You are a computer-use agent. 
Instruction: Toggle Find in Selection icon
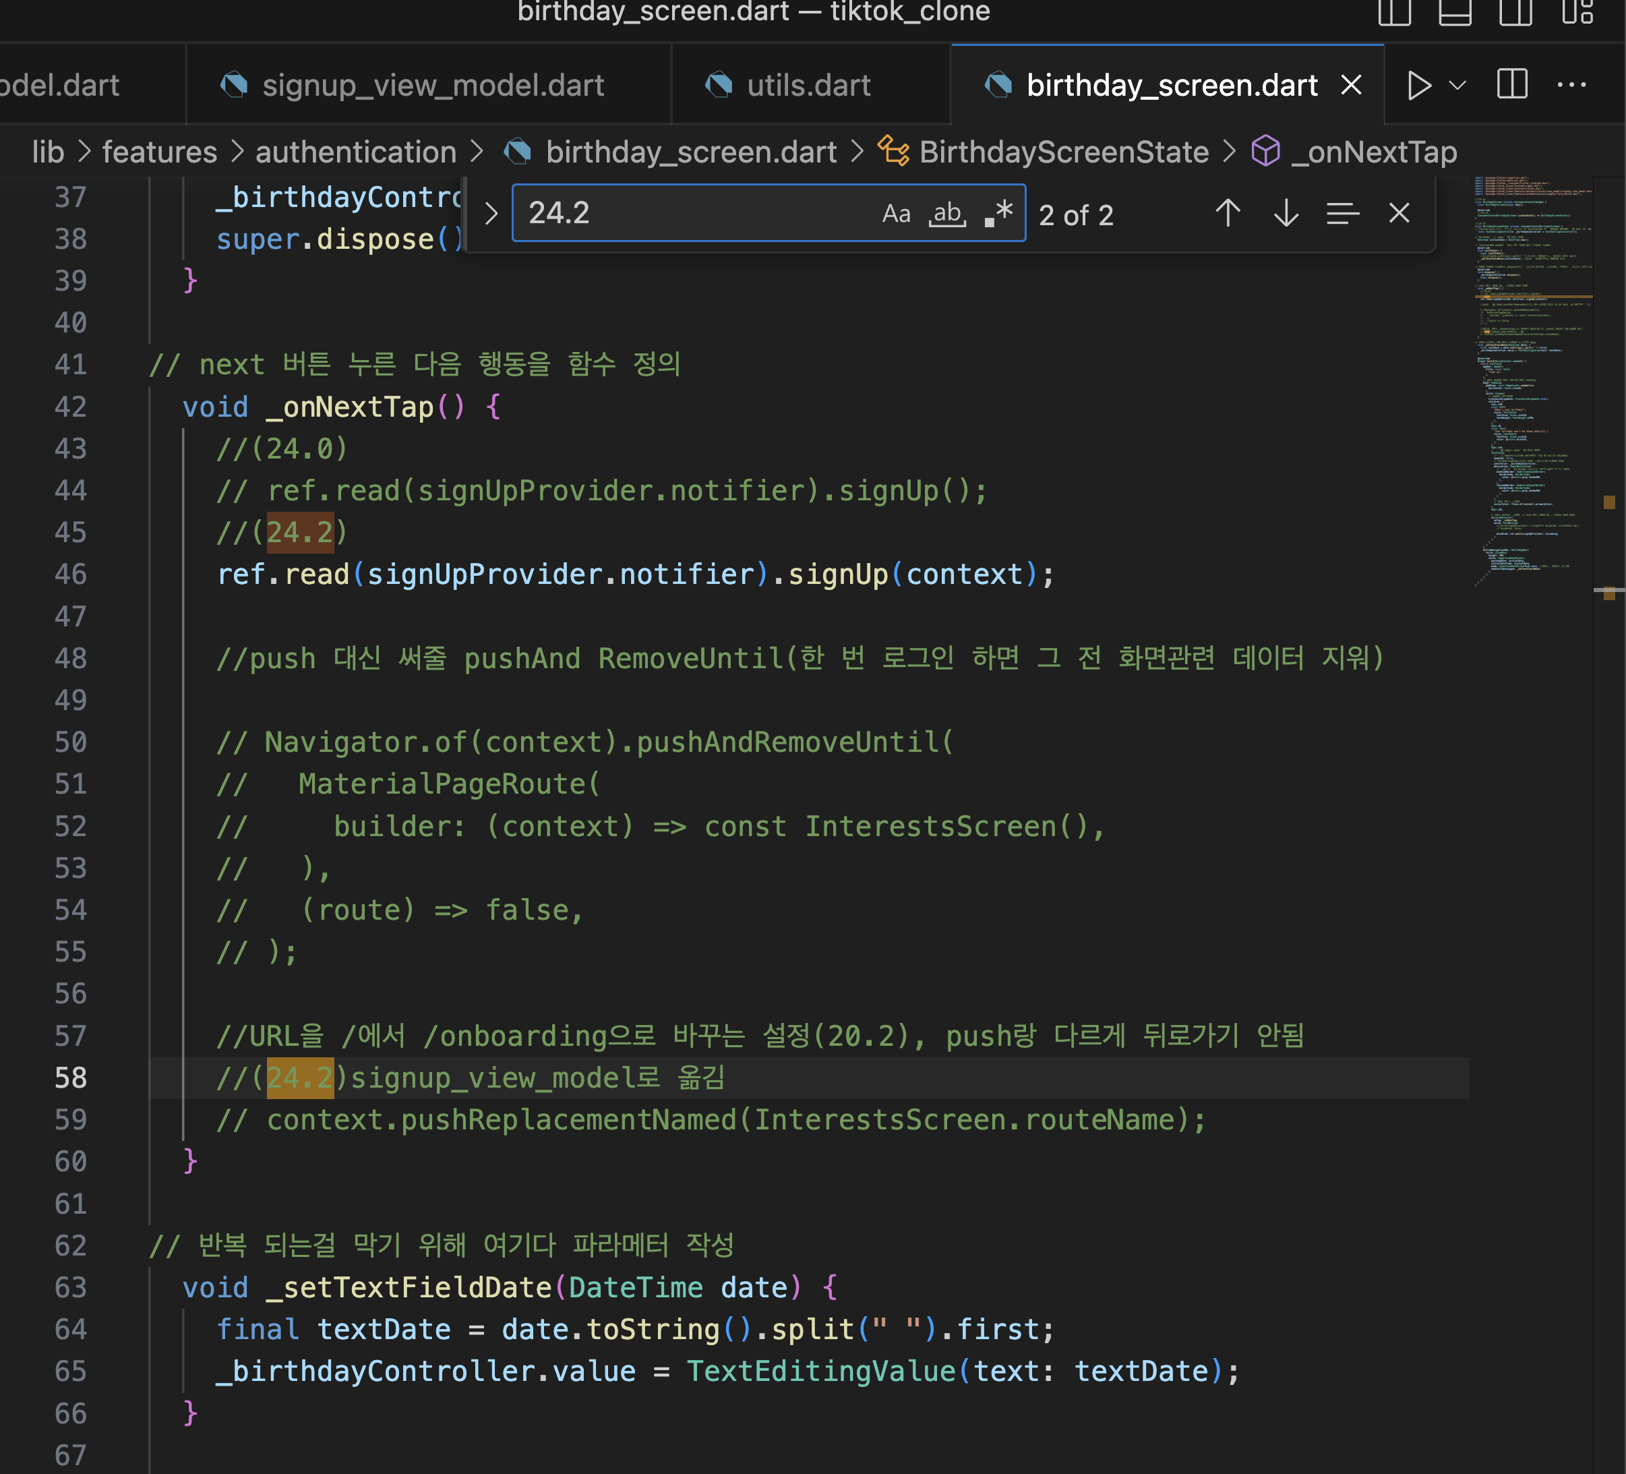coord(1342,214)
